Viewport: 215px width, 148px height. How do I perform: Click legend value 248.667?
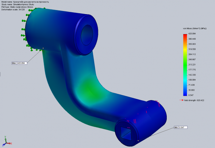[192, 60]
